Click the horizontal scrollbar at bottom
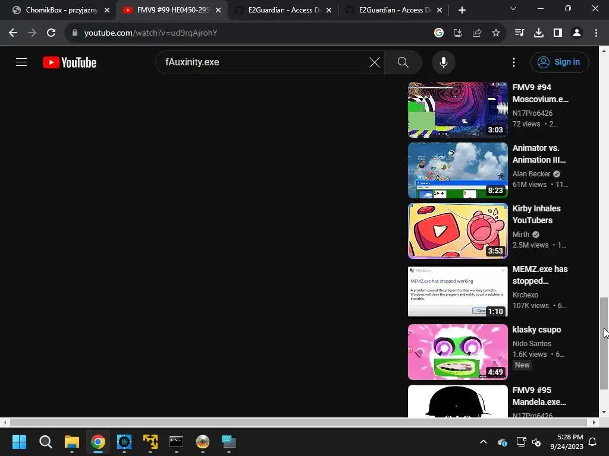The image size is (609, 456). click(x=299, y=422)
